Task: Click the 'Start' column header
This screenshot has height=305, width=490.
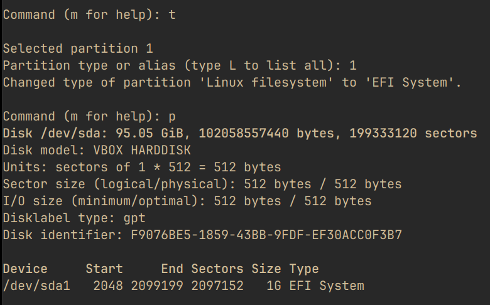Action: tap(104, 269)
